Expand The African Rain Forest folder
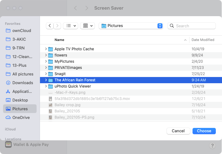The height and width of the screenshot is (154, 222). coord(46,80)
